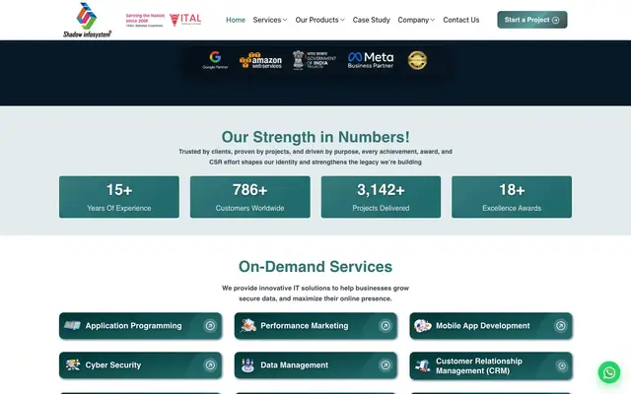Viewport: 631px width, 394px height.
Task: Click the Cyber Security card arrow icon
Action: coord(210,365)
